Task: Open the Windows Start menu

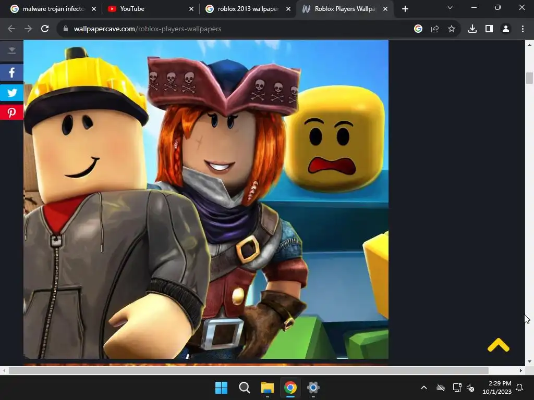Action: pos(221,387)
